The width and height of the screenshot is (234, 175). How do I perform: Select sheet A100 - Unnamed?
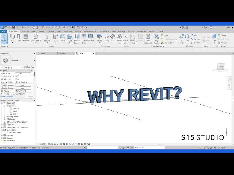[x=14, y=133]
